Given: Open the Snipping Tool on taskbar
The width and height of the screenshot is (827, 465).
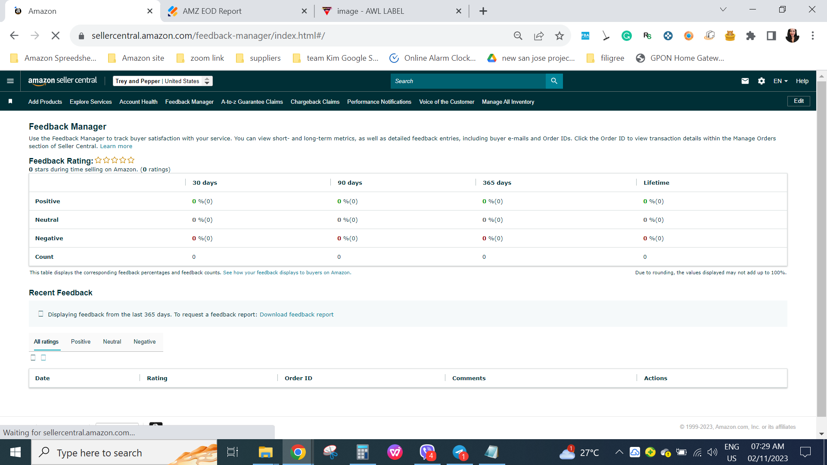Looking at the screenshot, I should [x=330, y=453].
